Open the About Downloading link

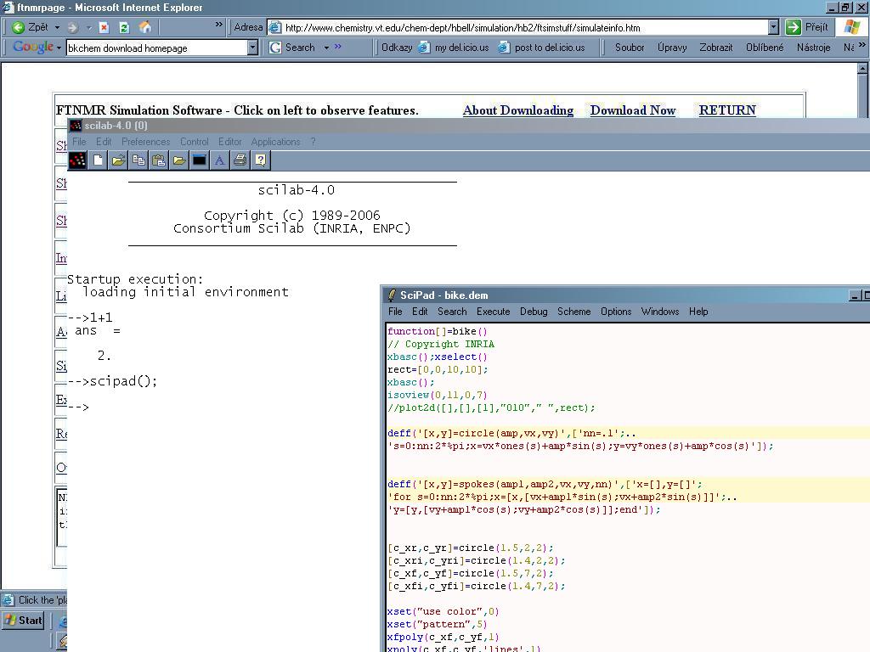click(x=518, y=110)
